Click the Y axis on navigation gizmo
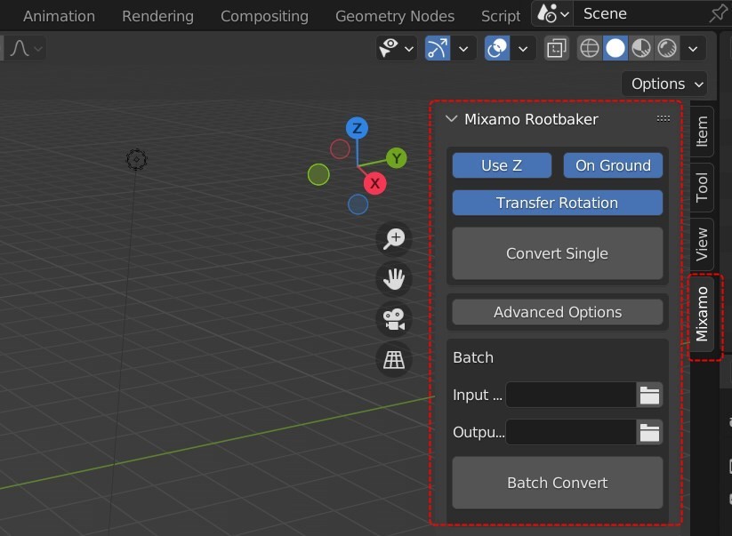Image resolution: width=732 pixels, height=536 pixels. pos(397,158)
